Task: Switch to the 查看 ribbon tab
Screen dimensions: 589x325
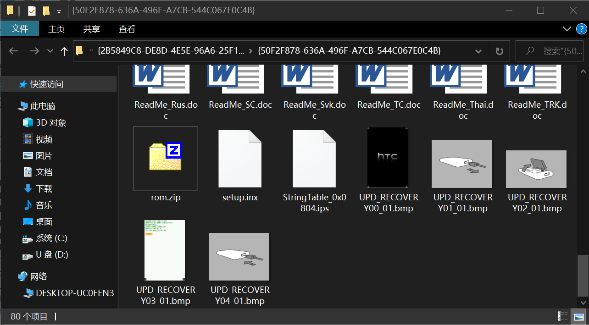Action: pyautogui.click(x=127, y=29)
